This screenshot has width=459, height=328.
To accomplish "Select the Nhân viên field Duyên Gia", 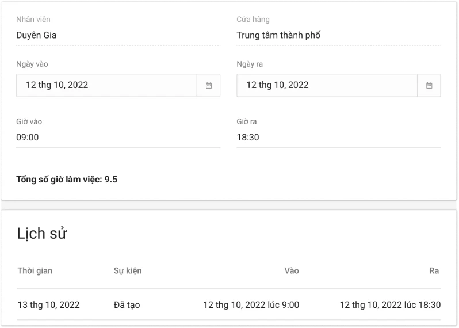I will (x=118, y=35).
